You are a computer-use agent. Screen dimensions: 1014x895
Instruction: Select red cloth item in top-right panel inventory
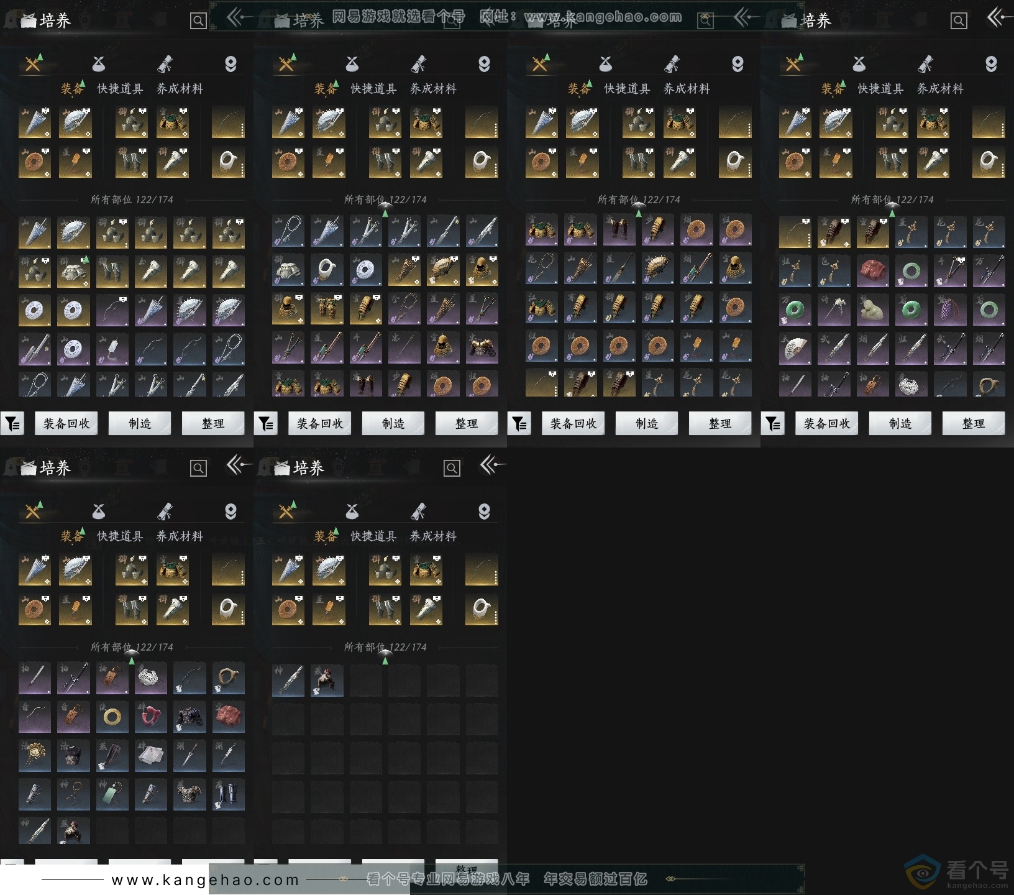872,270
